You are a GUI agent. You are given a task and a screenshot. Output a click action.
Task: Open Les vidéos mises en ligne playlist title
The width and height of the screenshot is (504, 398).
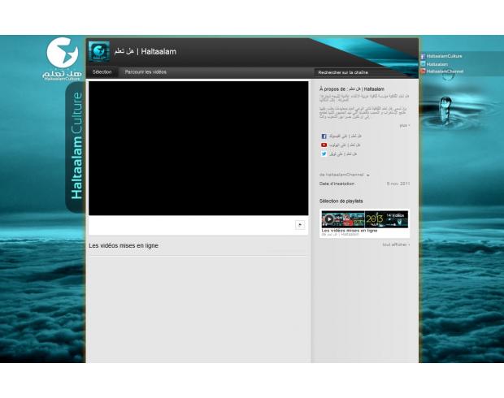point(350,231)
